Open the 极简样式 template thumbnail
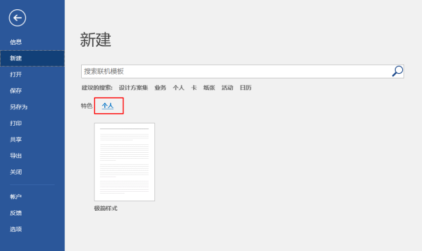 [x=125, y=162]
